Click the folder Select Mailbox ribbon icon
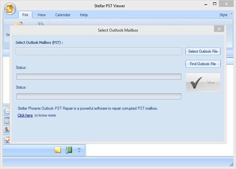 (18, 23)
